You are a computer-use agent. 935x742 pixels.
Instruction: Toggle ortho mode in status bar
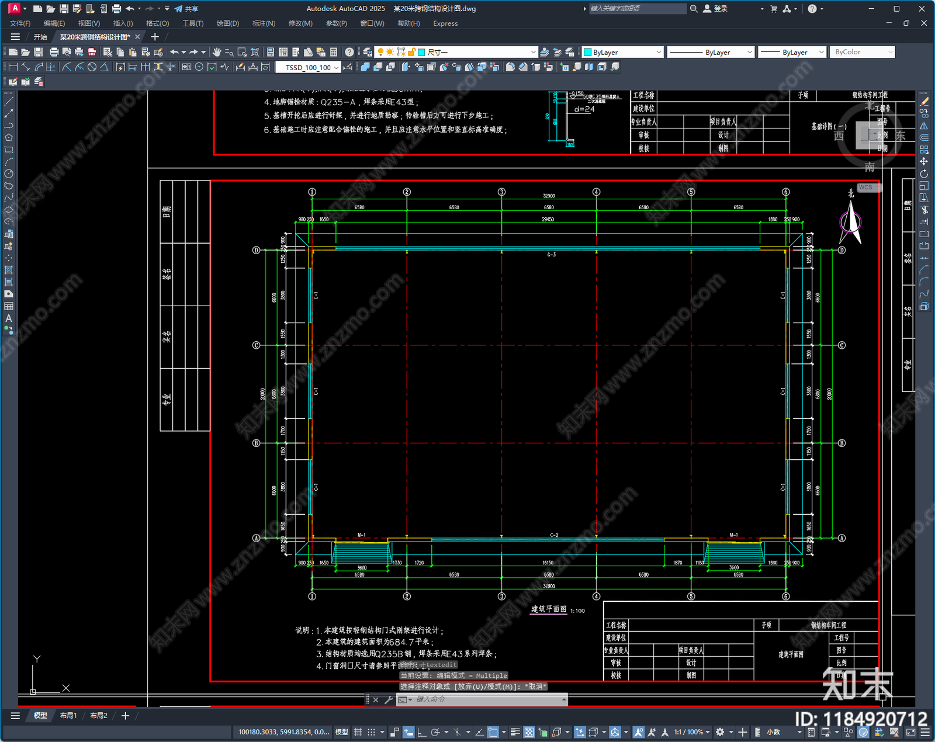[422, 732]
